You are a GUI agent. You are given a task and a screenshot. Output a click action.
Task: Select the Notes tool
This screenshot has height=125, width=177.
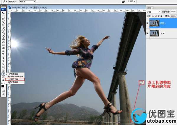pos(3,71)
